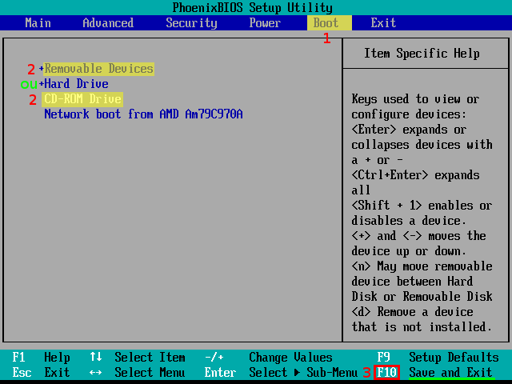
Task: Open the Power menu tab
Action: [265, 23]
